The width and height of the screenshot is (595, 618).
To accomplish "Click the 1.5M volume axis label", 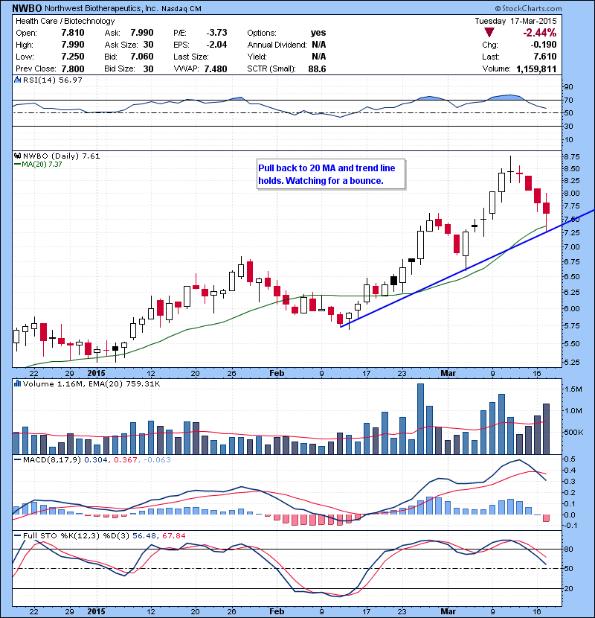I will [x=573, y=389].
